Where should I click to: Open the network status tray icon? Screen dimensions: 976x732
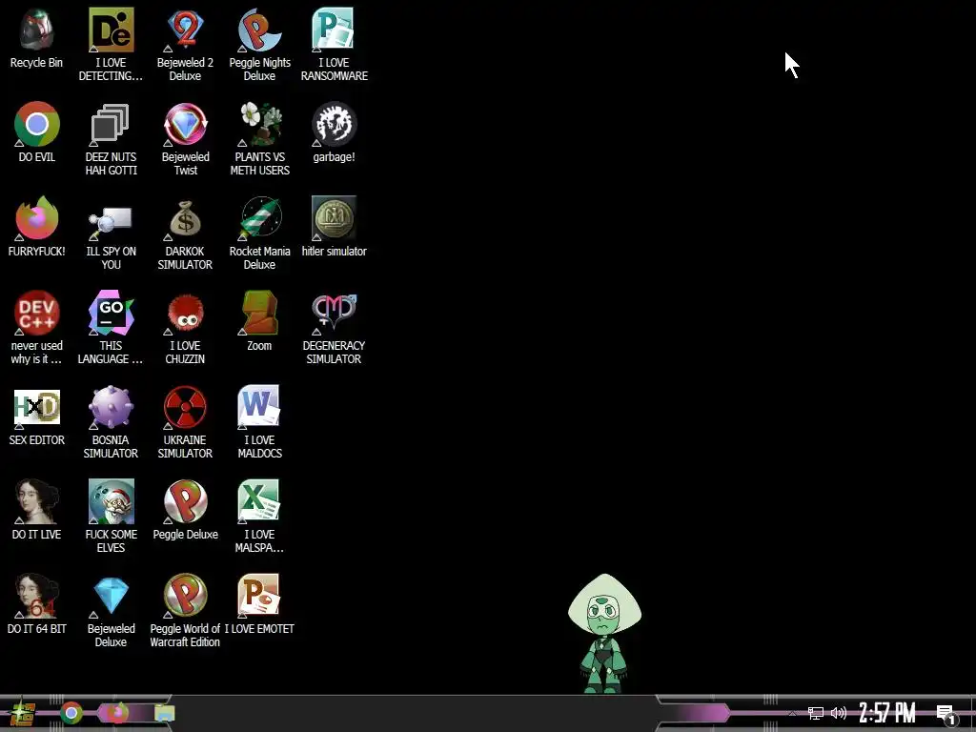(x=816, y=713)
